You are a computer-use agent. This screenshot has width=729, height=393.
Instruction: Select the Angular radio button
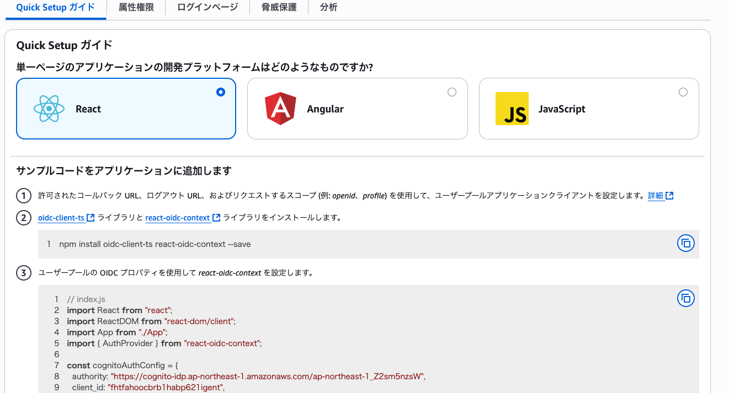452,92
